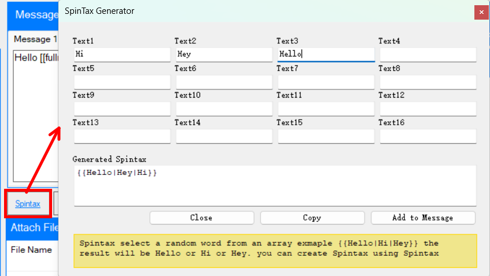Screen dimensions: 490x276
Task: Click the Text12 text box
Action: (x=428, y=109)
